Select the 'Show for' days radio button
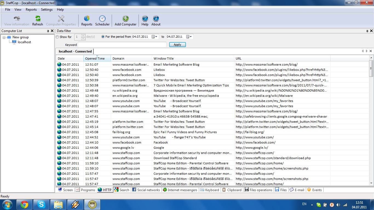This screenshot has width=374, height=210. pyautogui.click(x=57, y=37)
